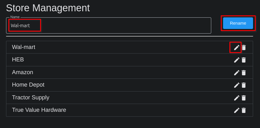Edit the HEB store name
Screen dimensions: 260x128
[x=237, y=60]
